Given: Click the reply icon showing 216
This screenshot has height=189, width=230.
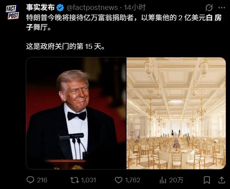Looking at the screenshot, I should (30, 180).
